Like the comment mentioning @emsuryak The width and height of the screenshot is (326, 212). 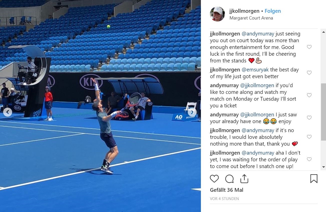point(309,73)
